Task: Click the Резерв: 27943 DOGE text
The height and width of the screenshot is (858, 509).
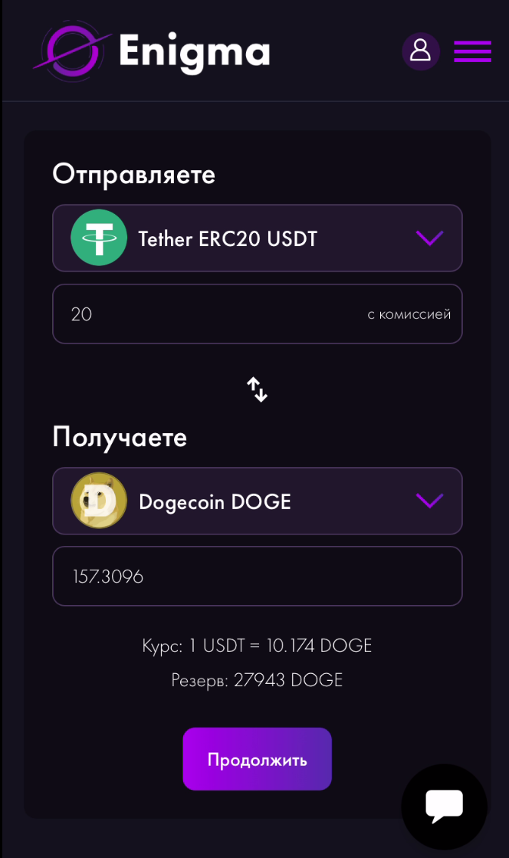Action: tap(257, 679)
